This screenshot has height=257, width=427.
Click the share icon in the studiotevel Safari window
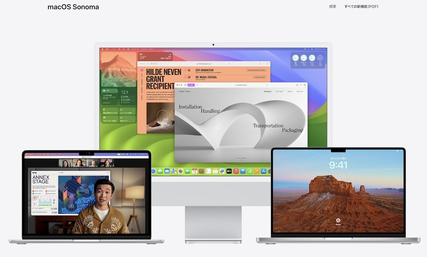(x=297, y=85)
